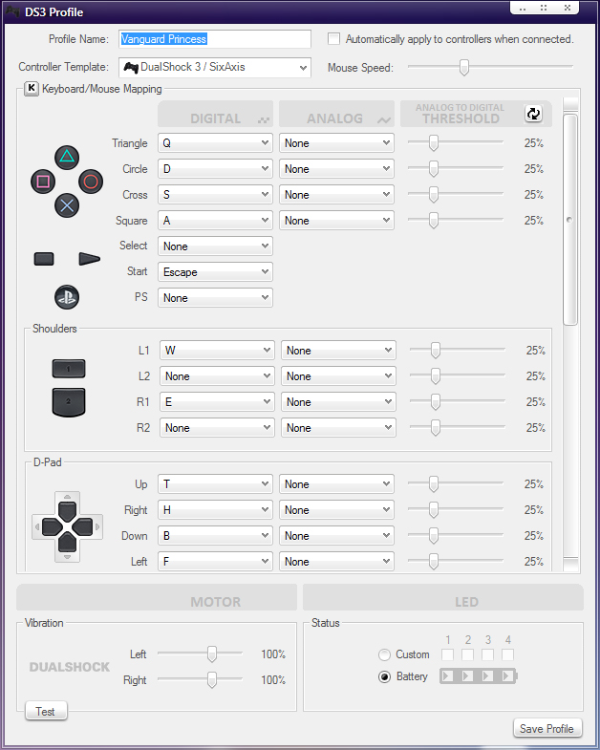
Task: Click the Triangle button icon
Action: tap(67, 158)
